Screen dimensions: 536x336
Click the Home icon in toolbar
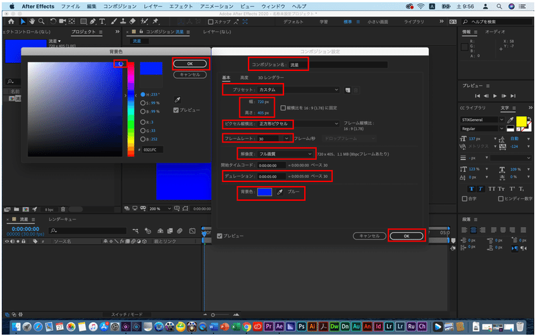click(x=11, y=21)
